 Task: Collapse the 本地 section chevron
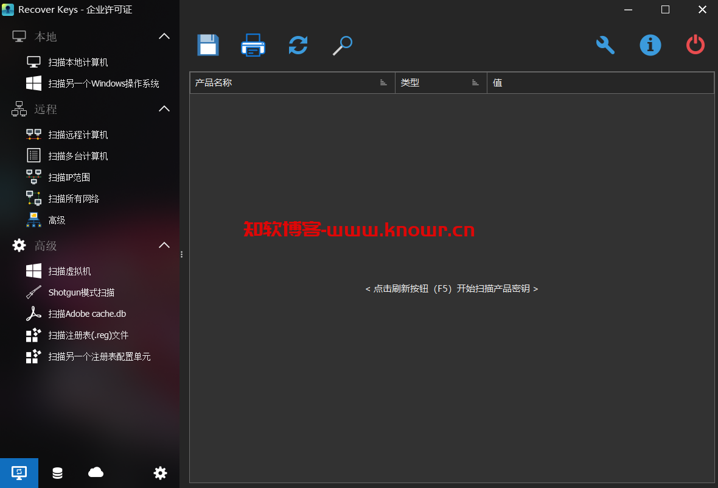pos(164,36)
